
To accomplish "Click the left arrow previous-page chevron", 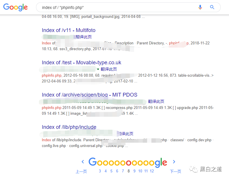I will point(83,162).
